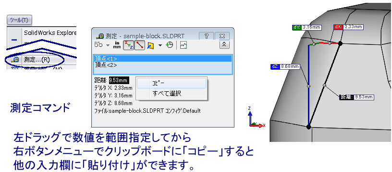Click the デルタ Z: 8.68mm line
Image resolution: width=392 pixels, height=172 pixels.
[113, 103]
